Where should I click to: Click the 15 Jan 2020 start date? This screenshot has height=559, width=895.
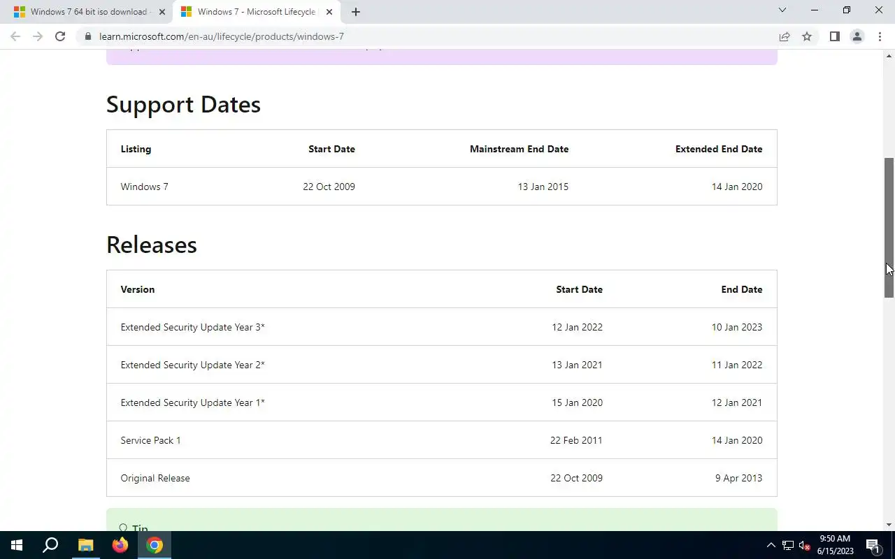pos(577,402)
